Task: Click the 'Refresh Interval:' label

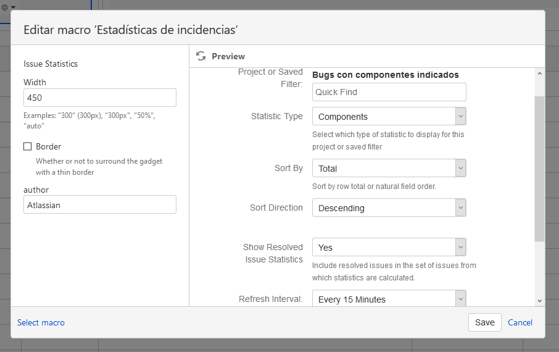Action: pos(271,299)
